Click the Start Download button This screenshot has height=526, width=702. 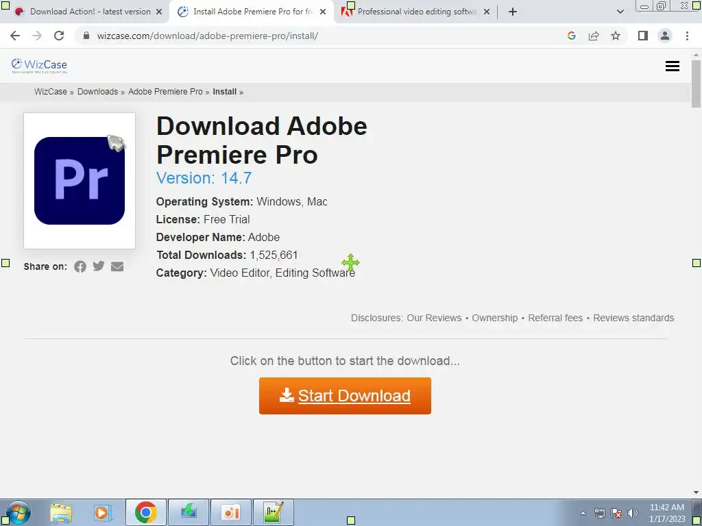(345, 396)
